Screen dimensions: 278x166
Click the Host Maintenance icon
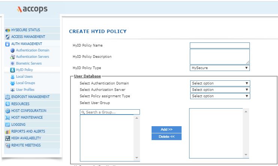[x=8, y=118]
